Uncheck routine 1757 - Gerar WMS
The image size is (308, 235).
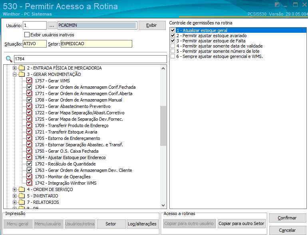tap(29, 81)
